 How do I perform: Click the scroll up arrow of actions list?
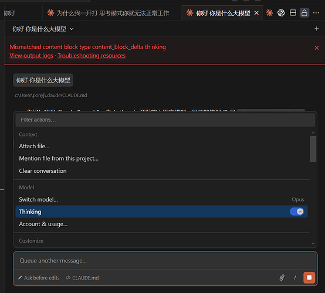point(313,132)
